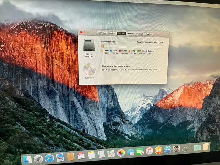
Task: Click the 'Apps' category label
Action: click(x=114, y=51)
